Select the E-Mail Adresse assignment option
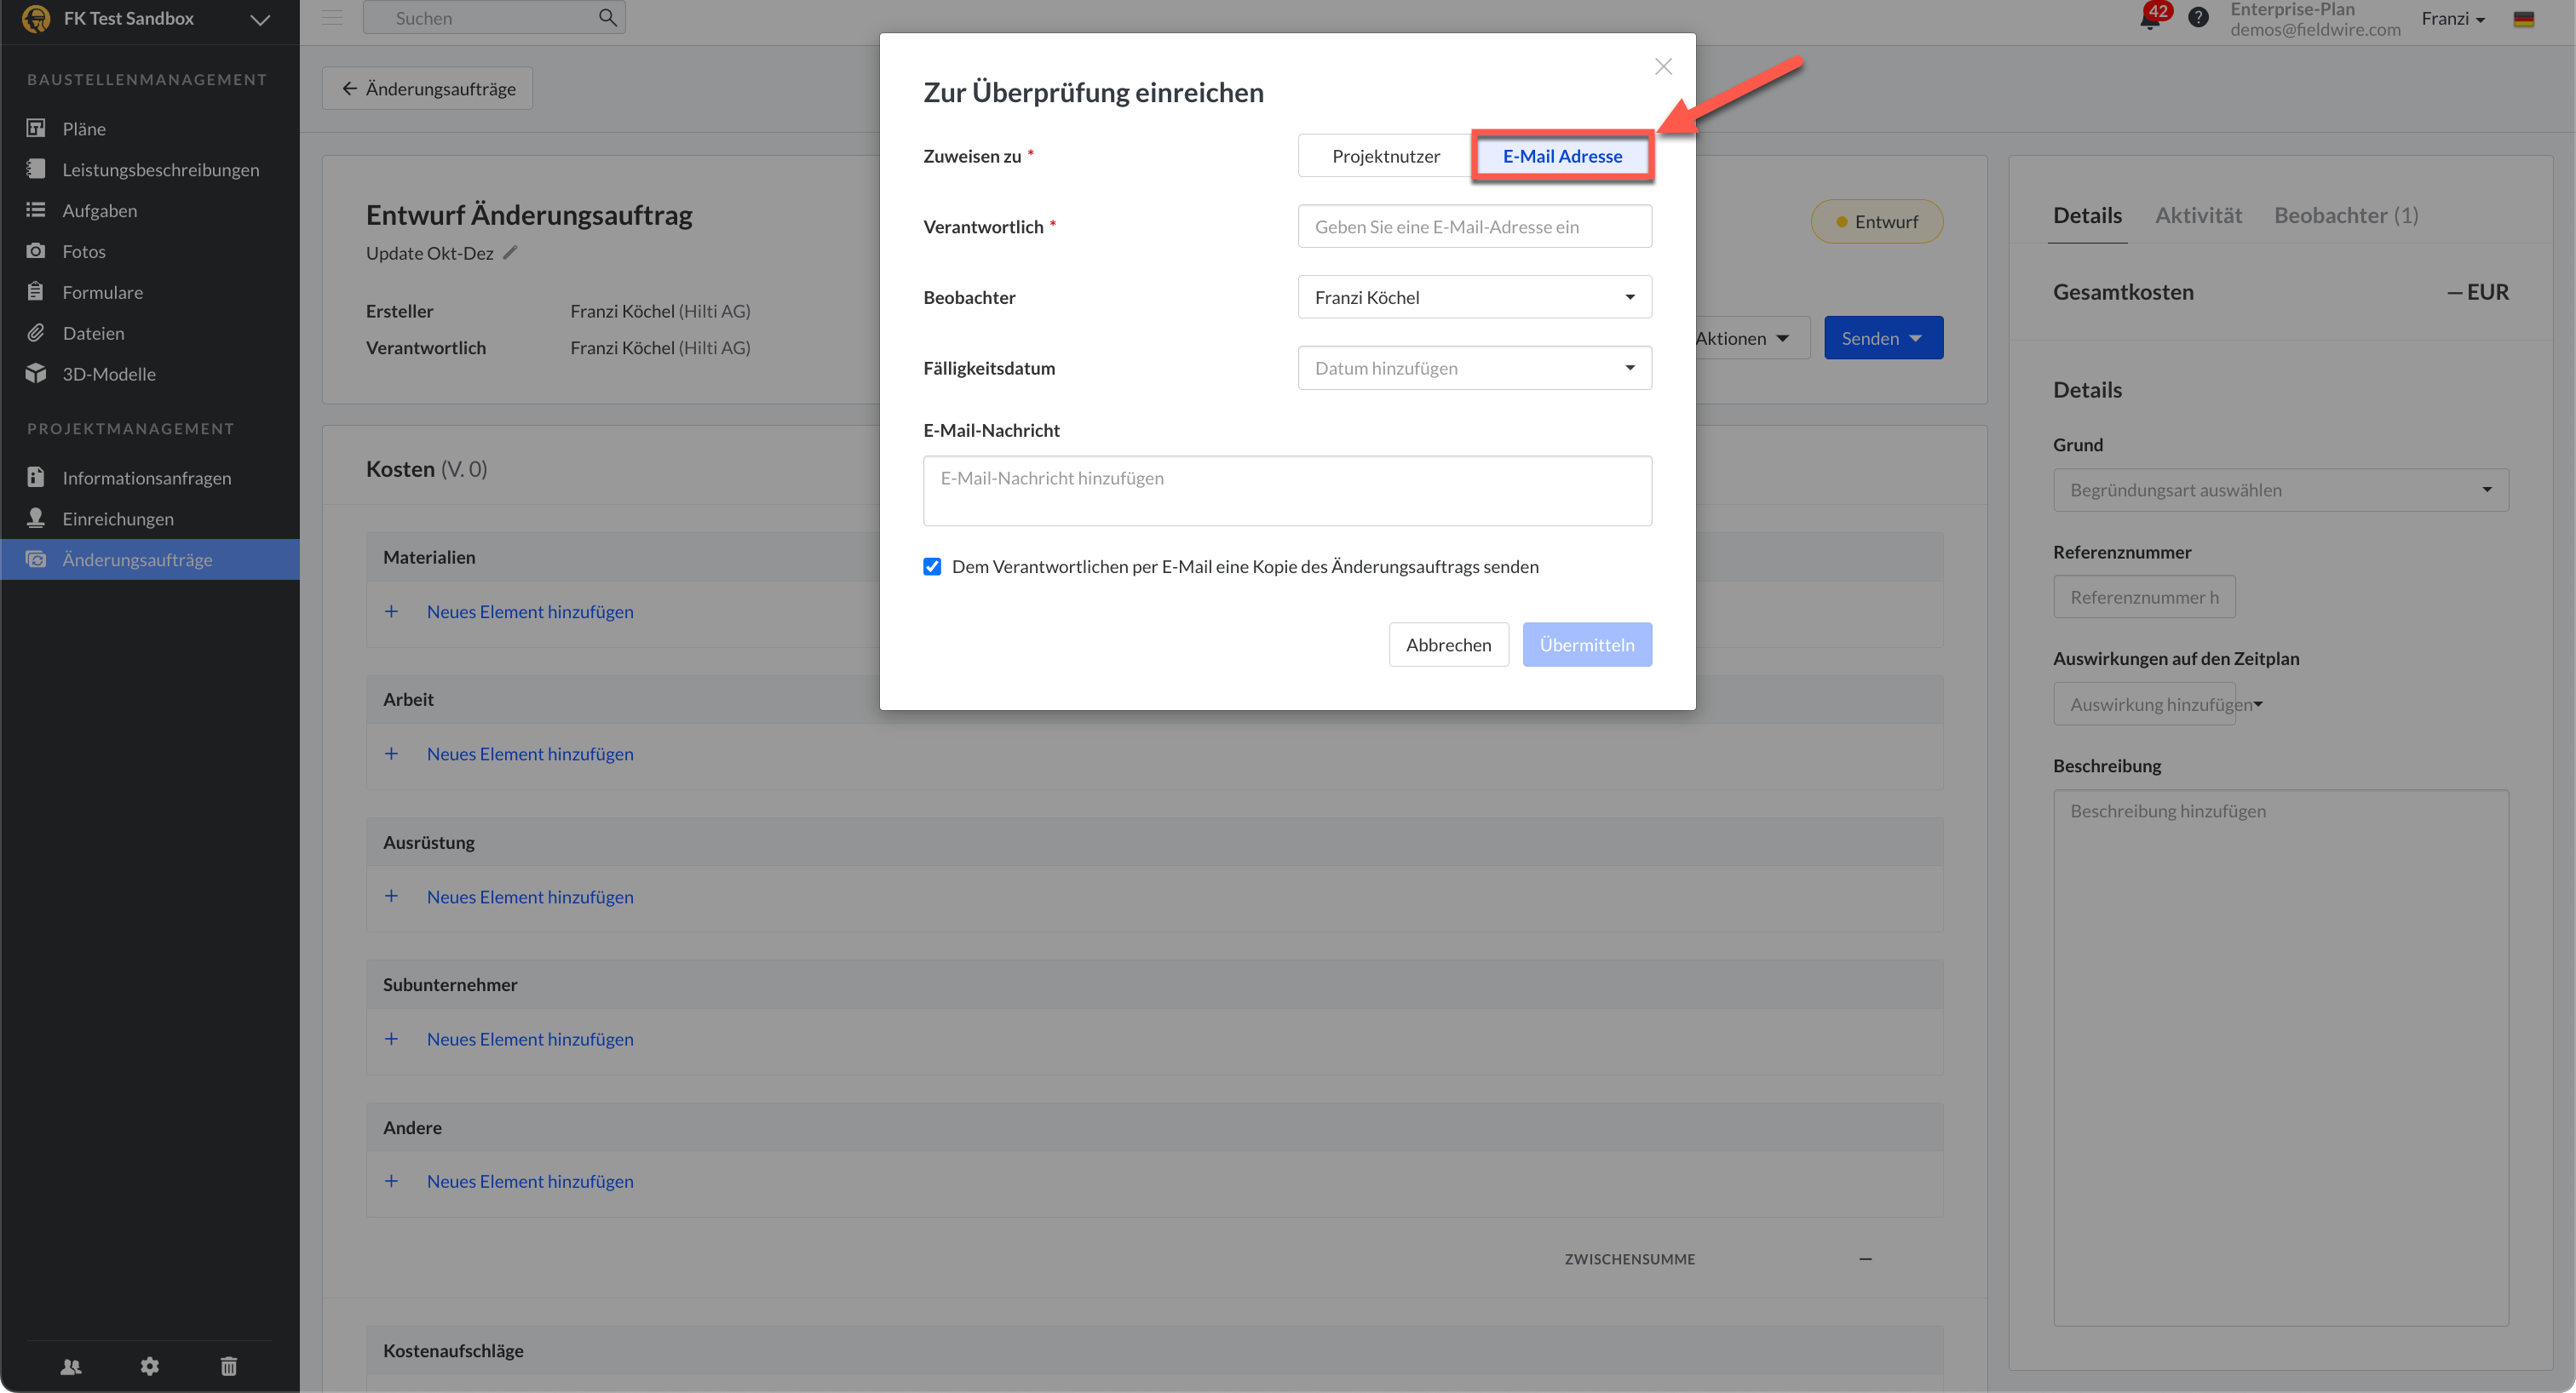 point(1562,156)
